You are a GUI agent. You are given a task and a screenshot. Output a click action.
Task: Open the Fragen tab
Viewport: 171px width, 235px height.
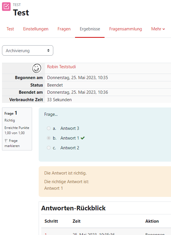[64, 29]
